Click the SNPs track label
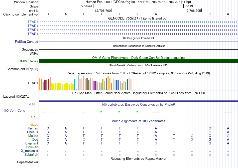Screen dimensions: 238x168 [34, 53]
